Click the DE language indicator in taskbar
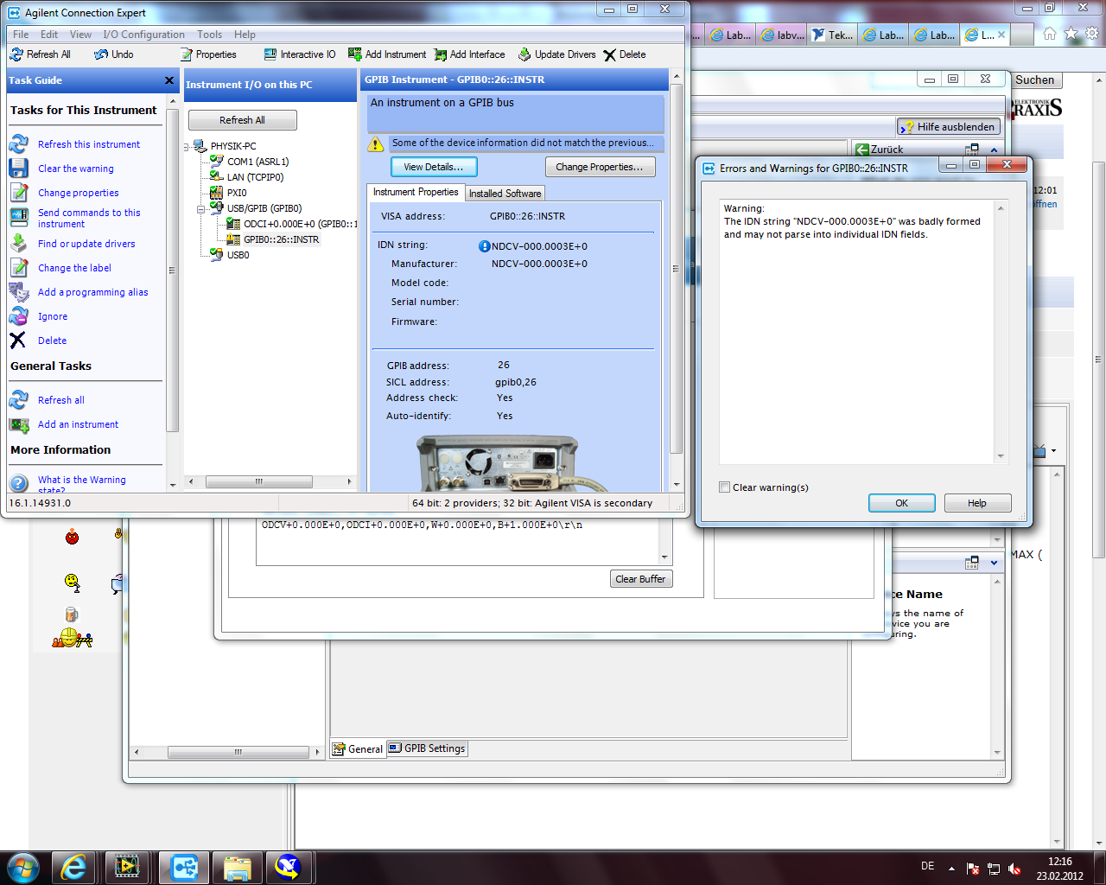This screenshot has height=885, width=1106. [x=927, y=866]
